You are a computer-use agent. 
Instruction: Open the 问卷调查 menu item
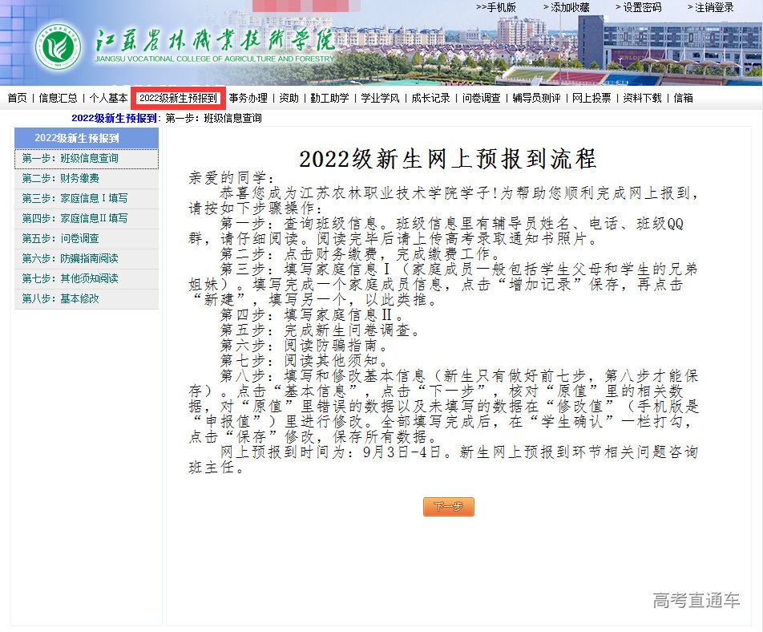pos(482,98)
